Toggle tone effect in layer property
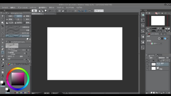171x96 pixels. coord(162,38)
